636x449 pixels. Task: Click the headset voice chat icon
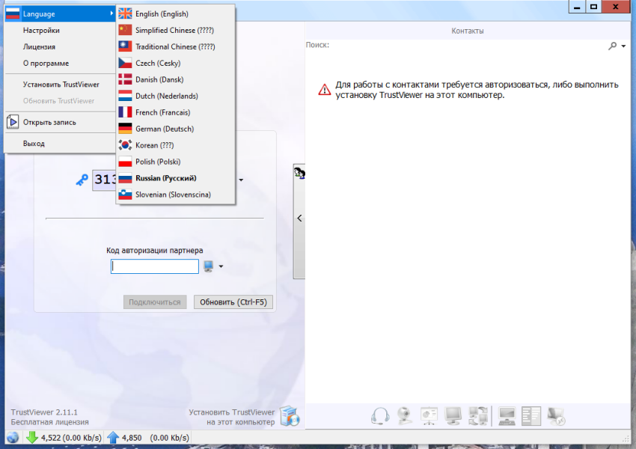[380, 416]
